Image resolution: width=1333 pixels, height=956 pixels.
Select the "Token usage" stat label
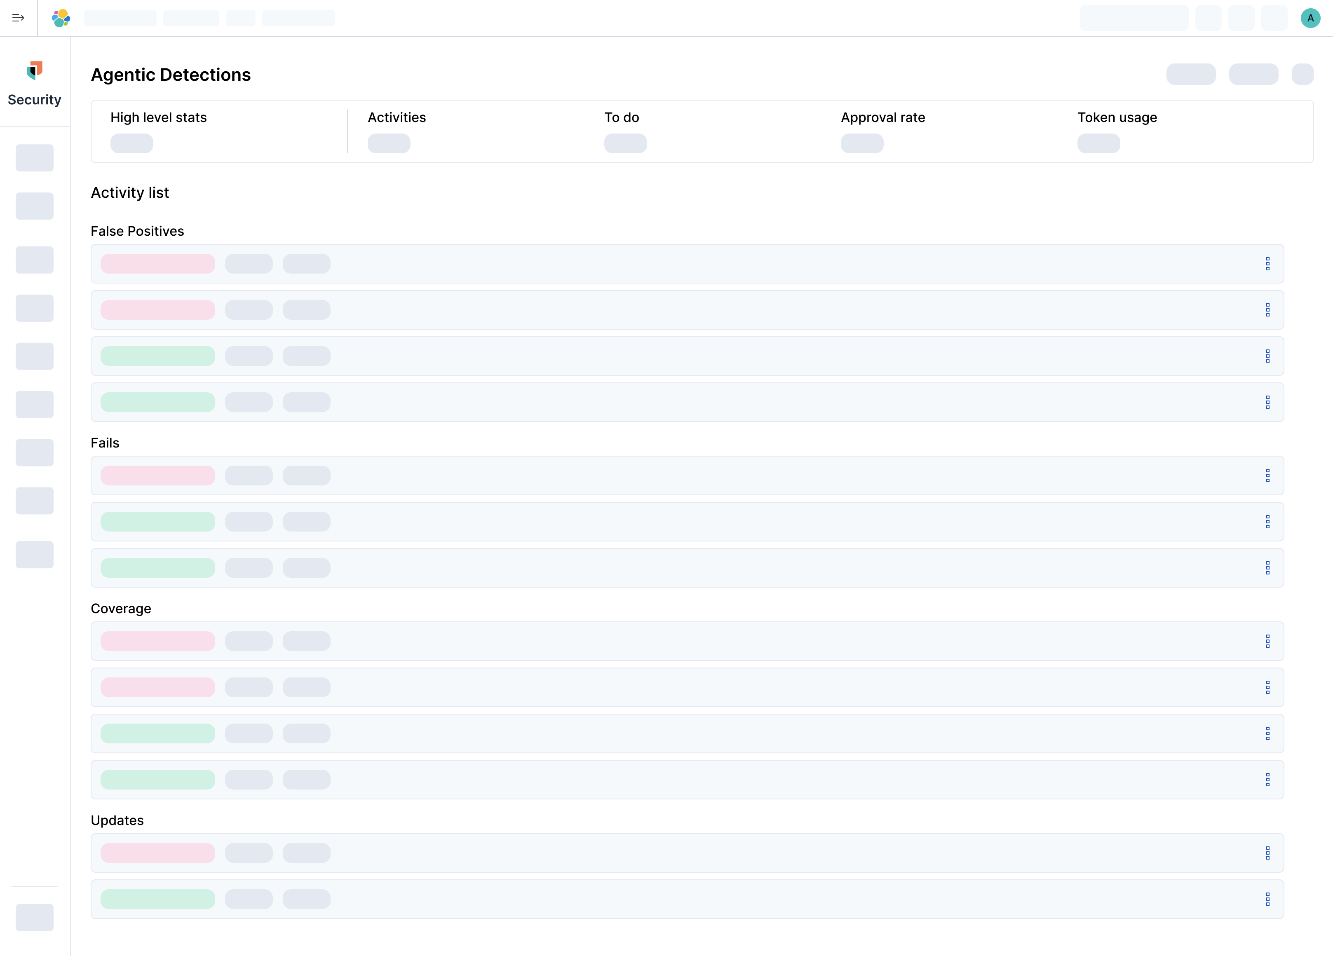point(1117,117)
